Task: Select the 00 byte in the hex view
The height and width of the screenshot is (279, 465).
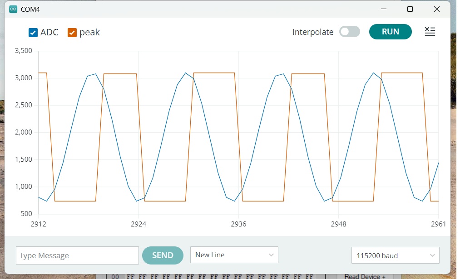Action: [x=114, y=276]
